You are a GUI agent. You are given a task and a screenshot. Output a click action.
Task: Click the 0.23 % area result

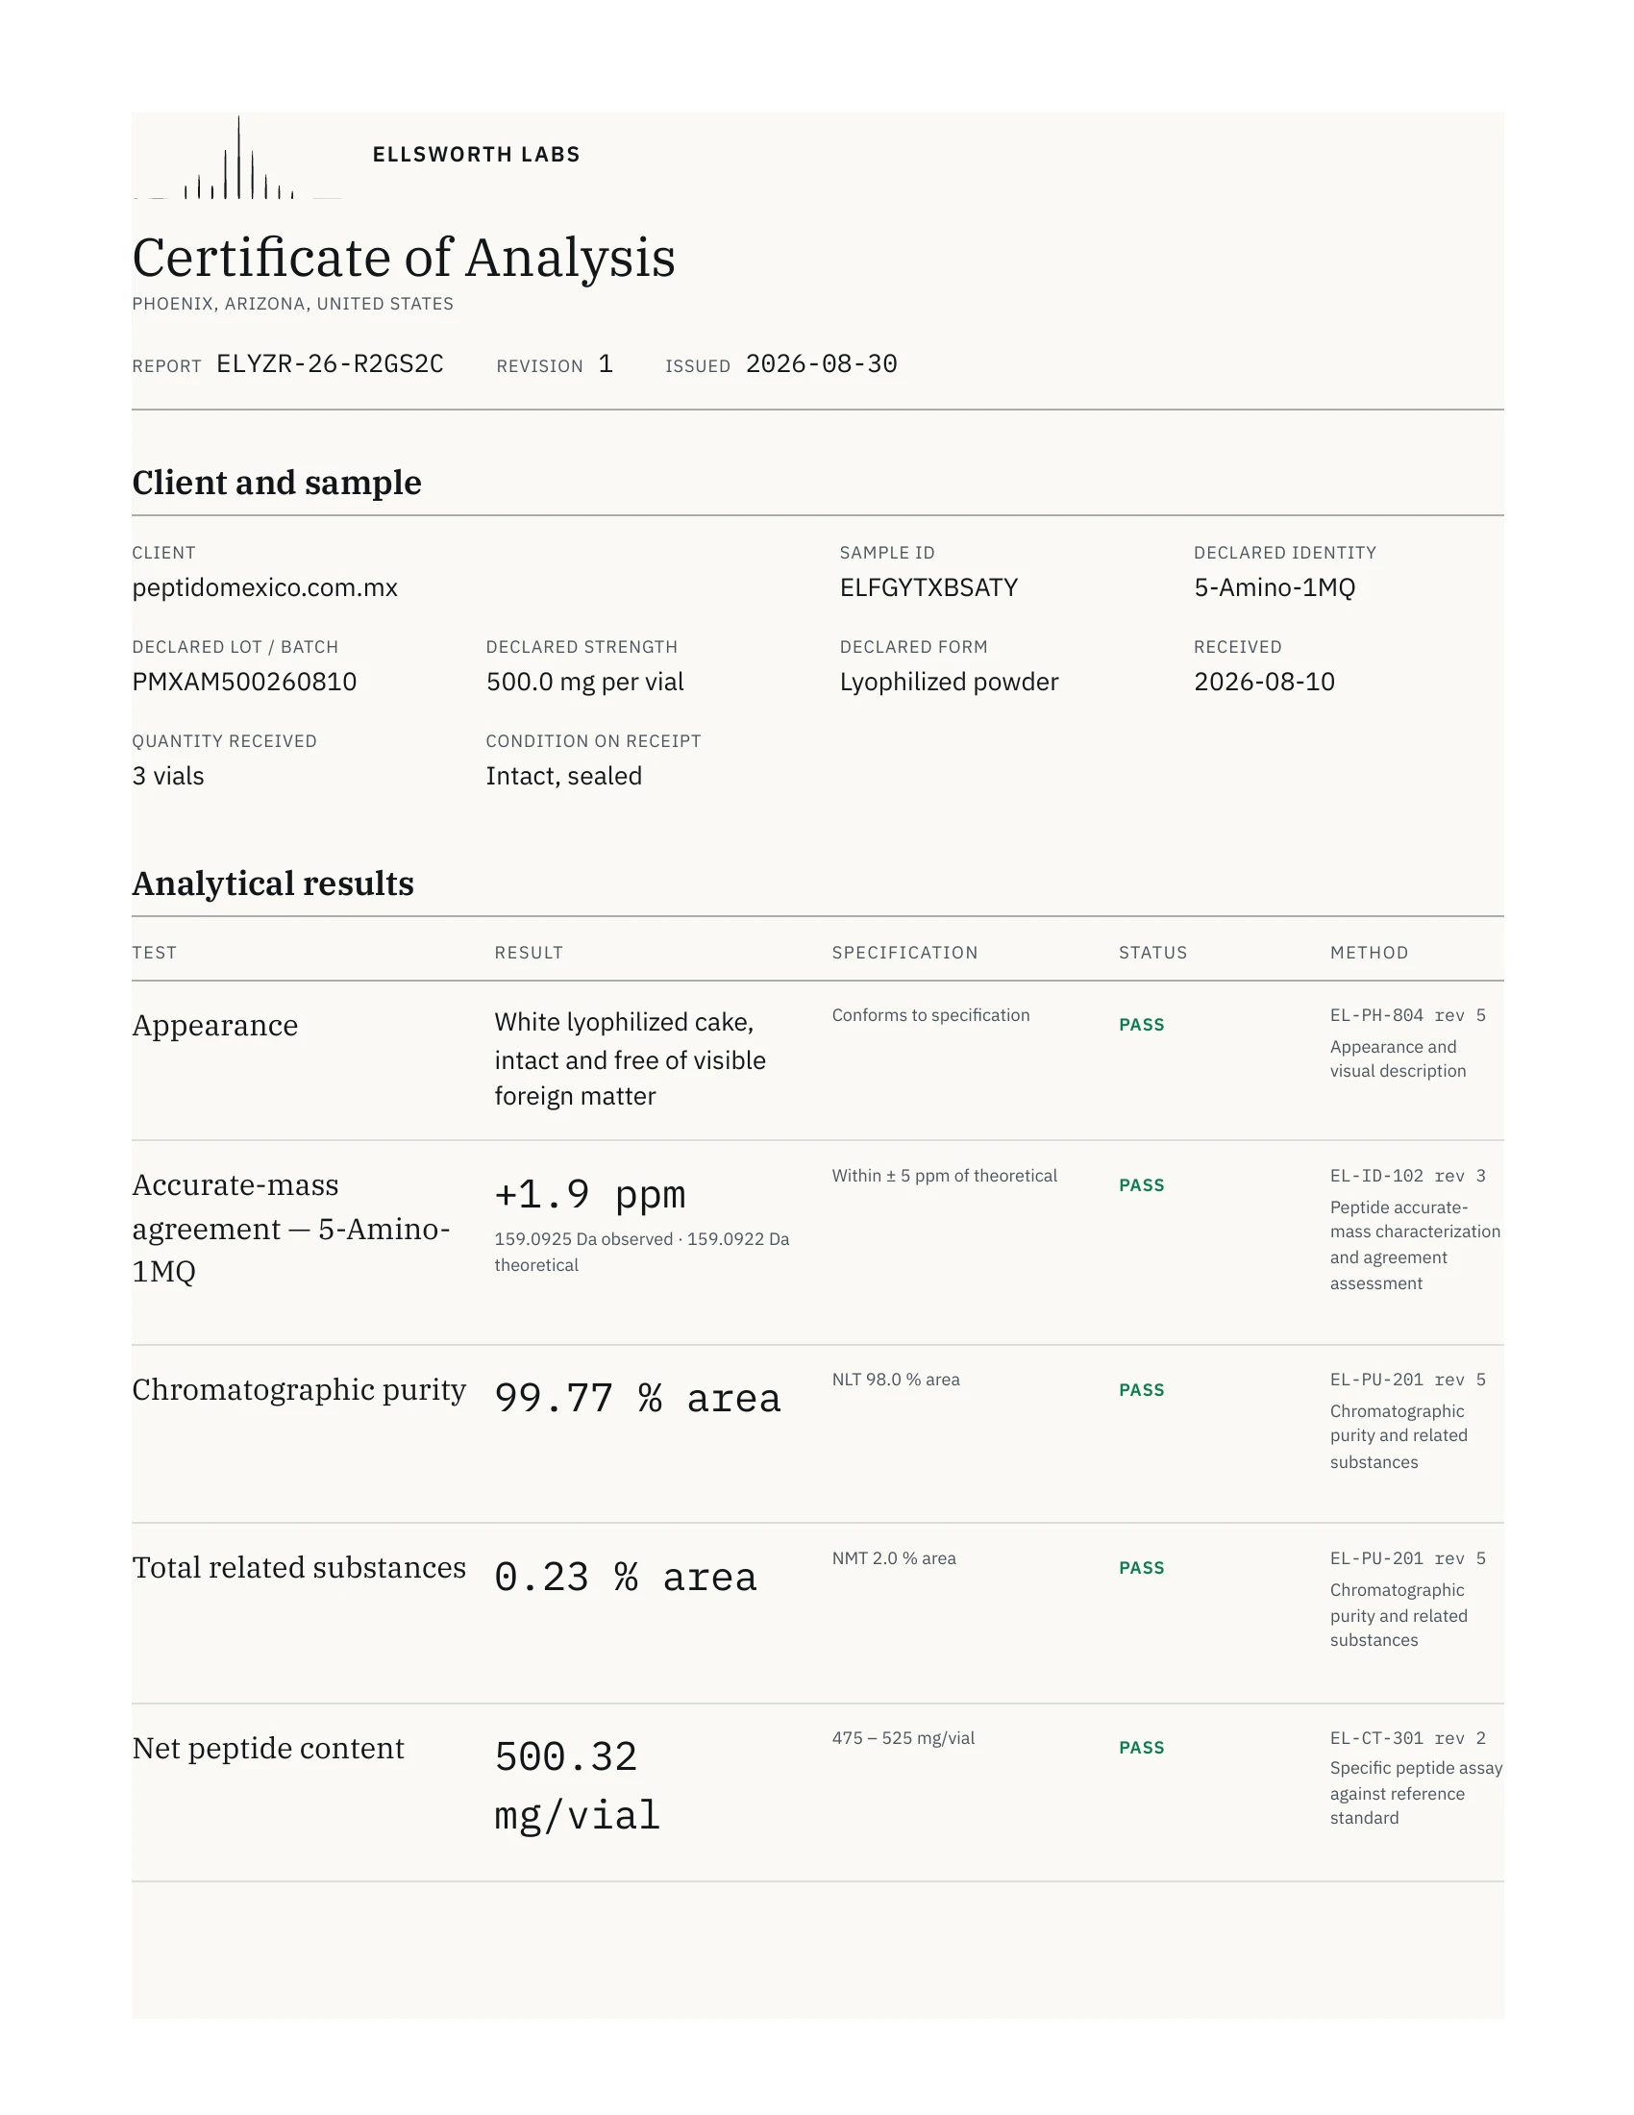pyautogui.click(x=627, y=1578)
